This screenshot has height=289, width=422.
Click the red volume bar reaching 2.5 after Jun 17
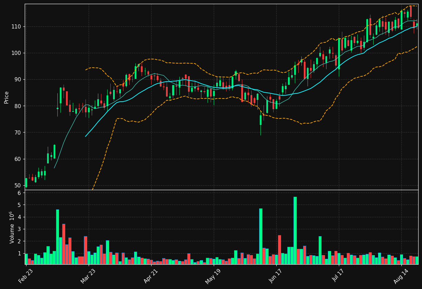pyautogui.click(x=279, y=250)
